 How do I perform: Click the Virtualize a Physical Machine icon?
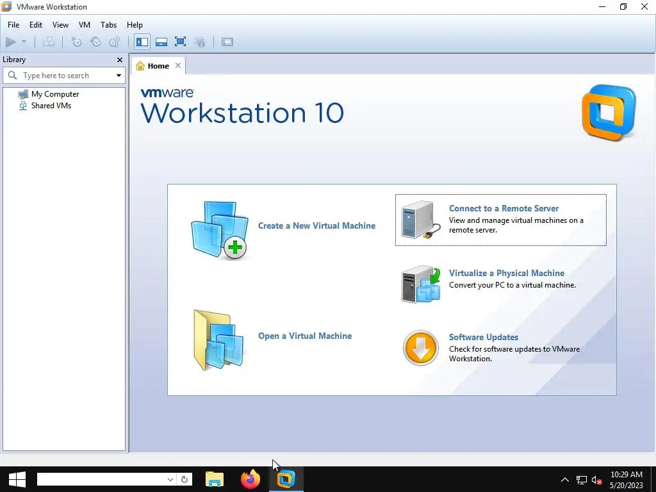[x=421, y=284]
